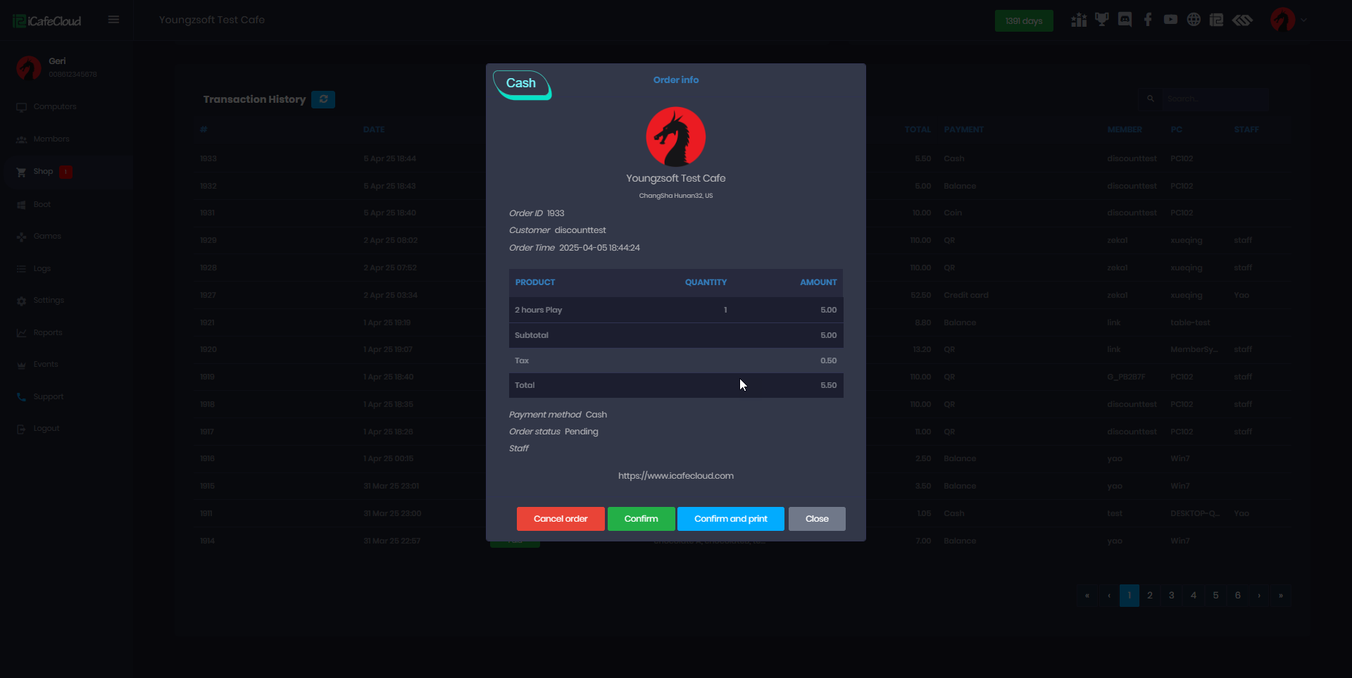
Task: Expand the user account dropdown chevron
Action: [x=1304, y=20]
